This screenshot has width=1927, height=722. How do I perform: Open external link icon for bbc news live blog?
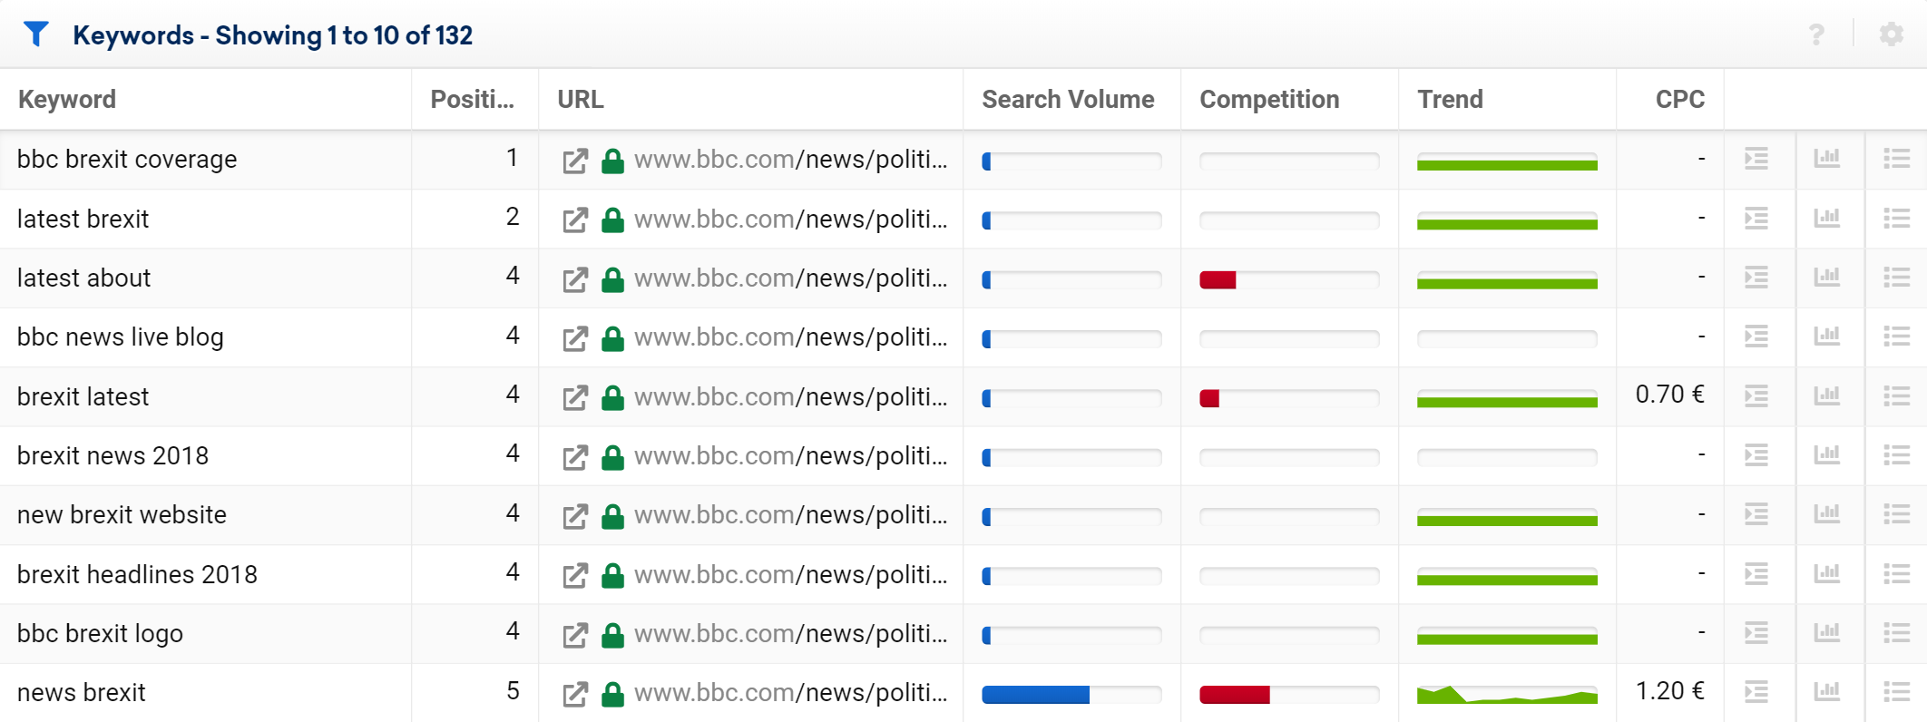pyautogui.click(x=575, y=338)
